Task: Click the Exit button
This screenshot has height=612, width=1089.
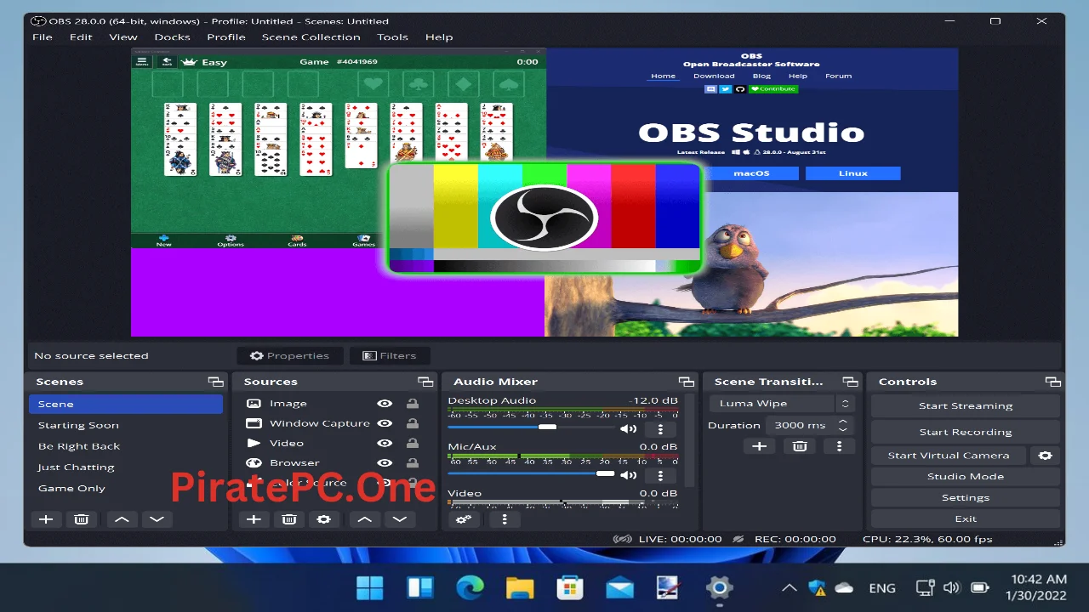Action: click(966, 519)
